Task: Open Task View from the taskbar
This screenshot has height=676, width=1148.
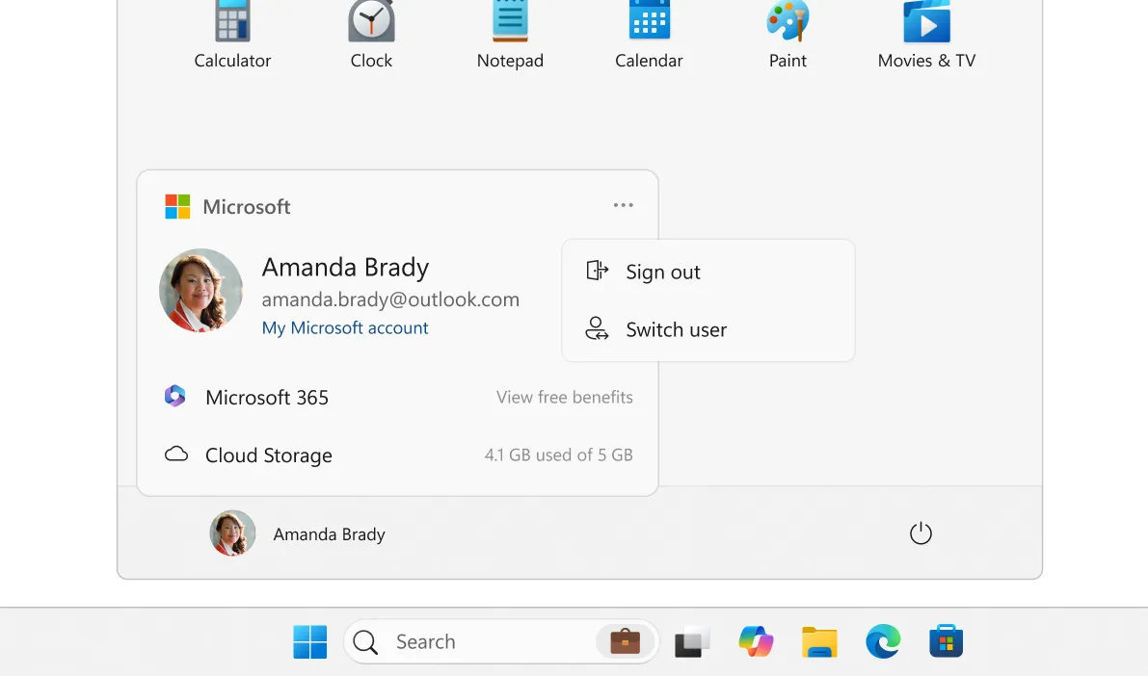Action: [692, 641]
